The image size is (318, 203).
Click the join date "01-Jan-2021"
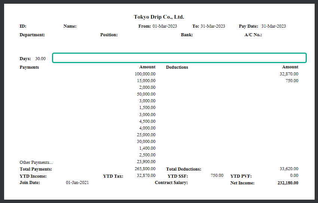[x=77, y=182]
